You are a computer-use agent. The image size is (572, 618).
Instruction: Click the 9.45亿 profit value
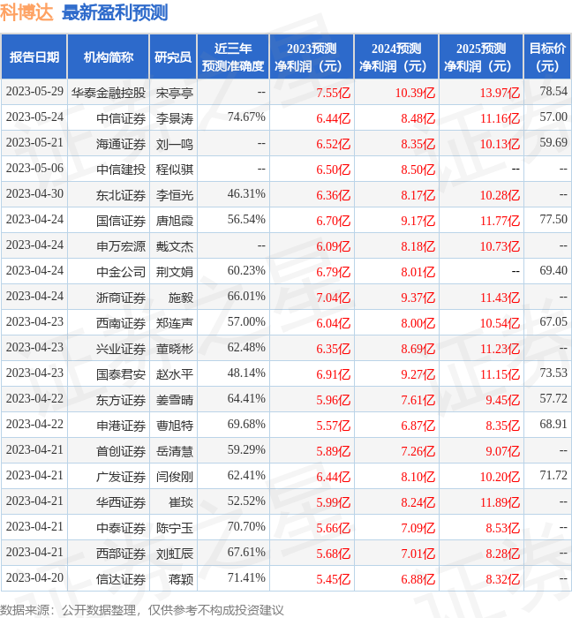tap(502, 401)
